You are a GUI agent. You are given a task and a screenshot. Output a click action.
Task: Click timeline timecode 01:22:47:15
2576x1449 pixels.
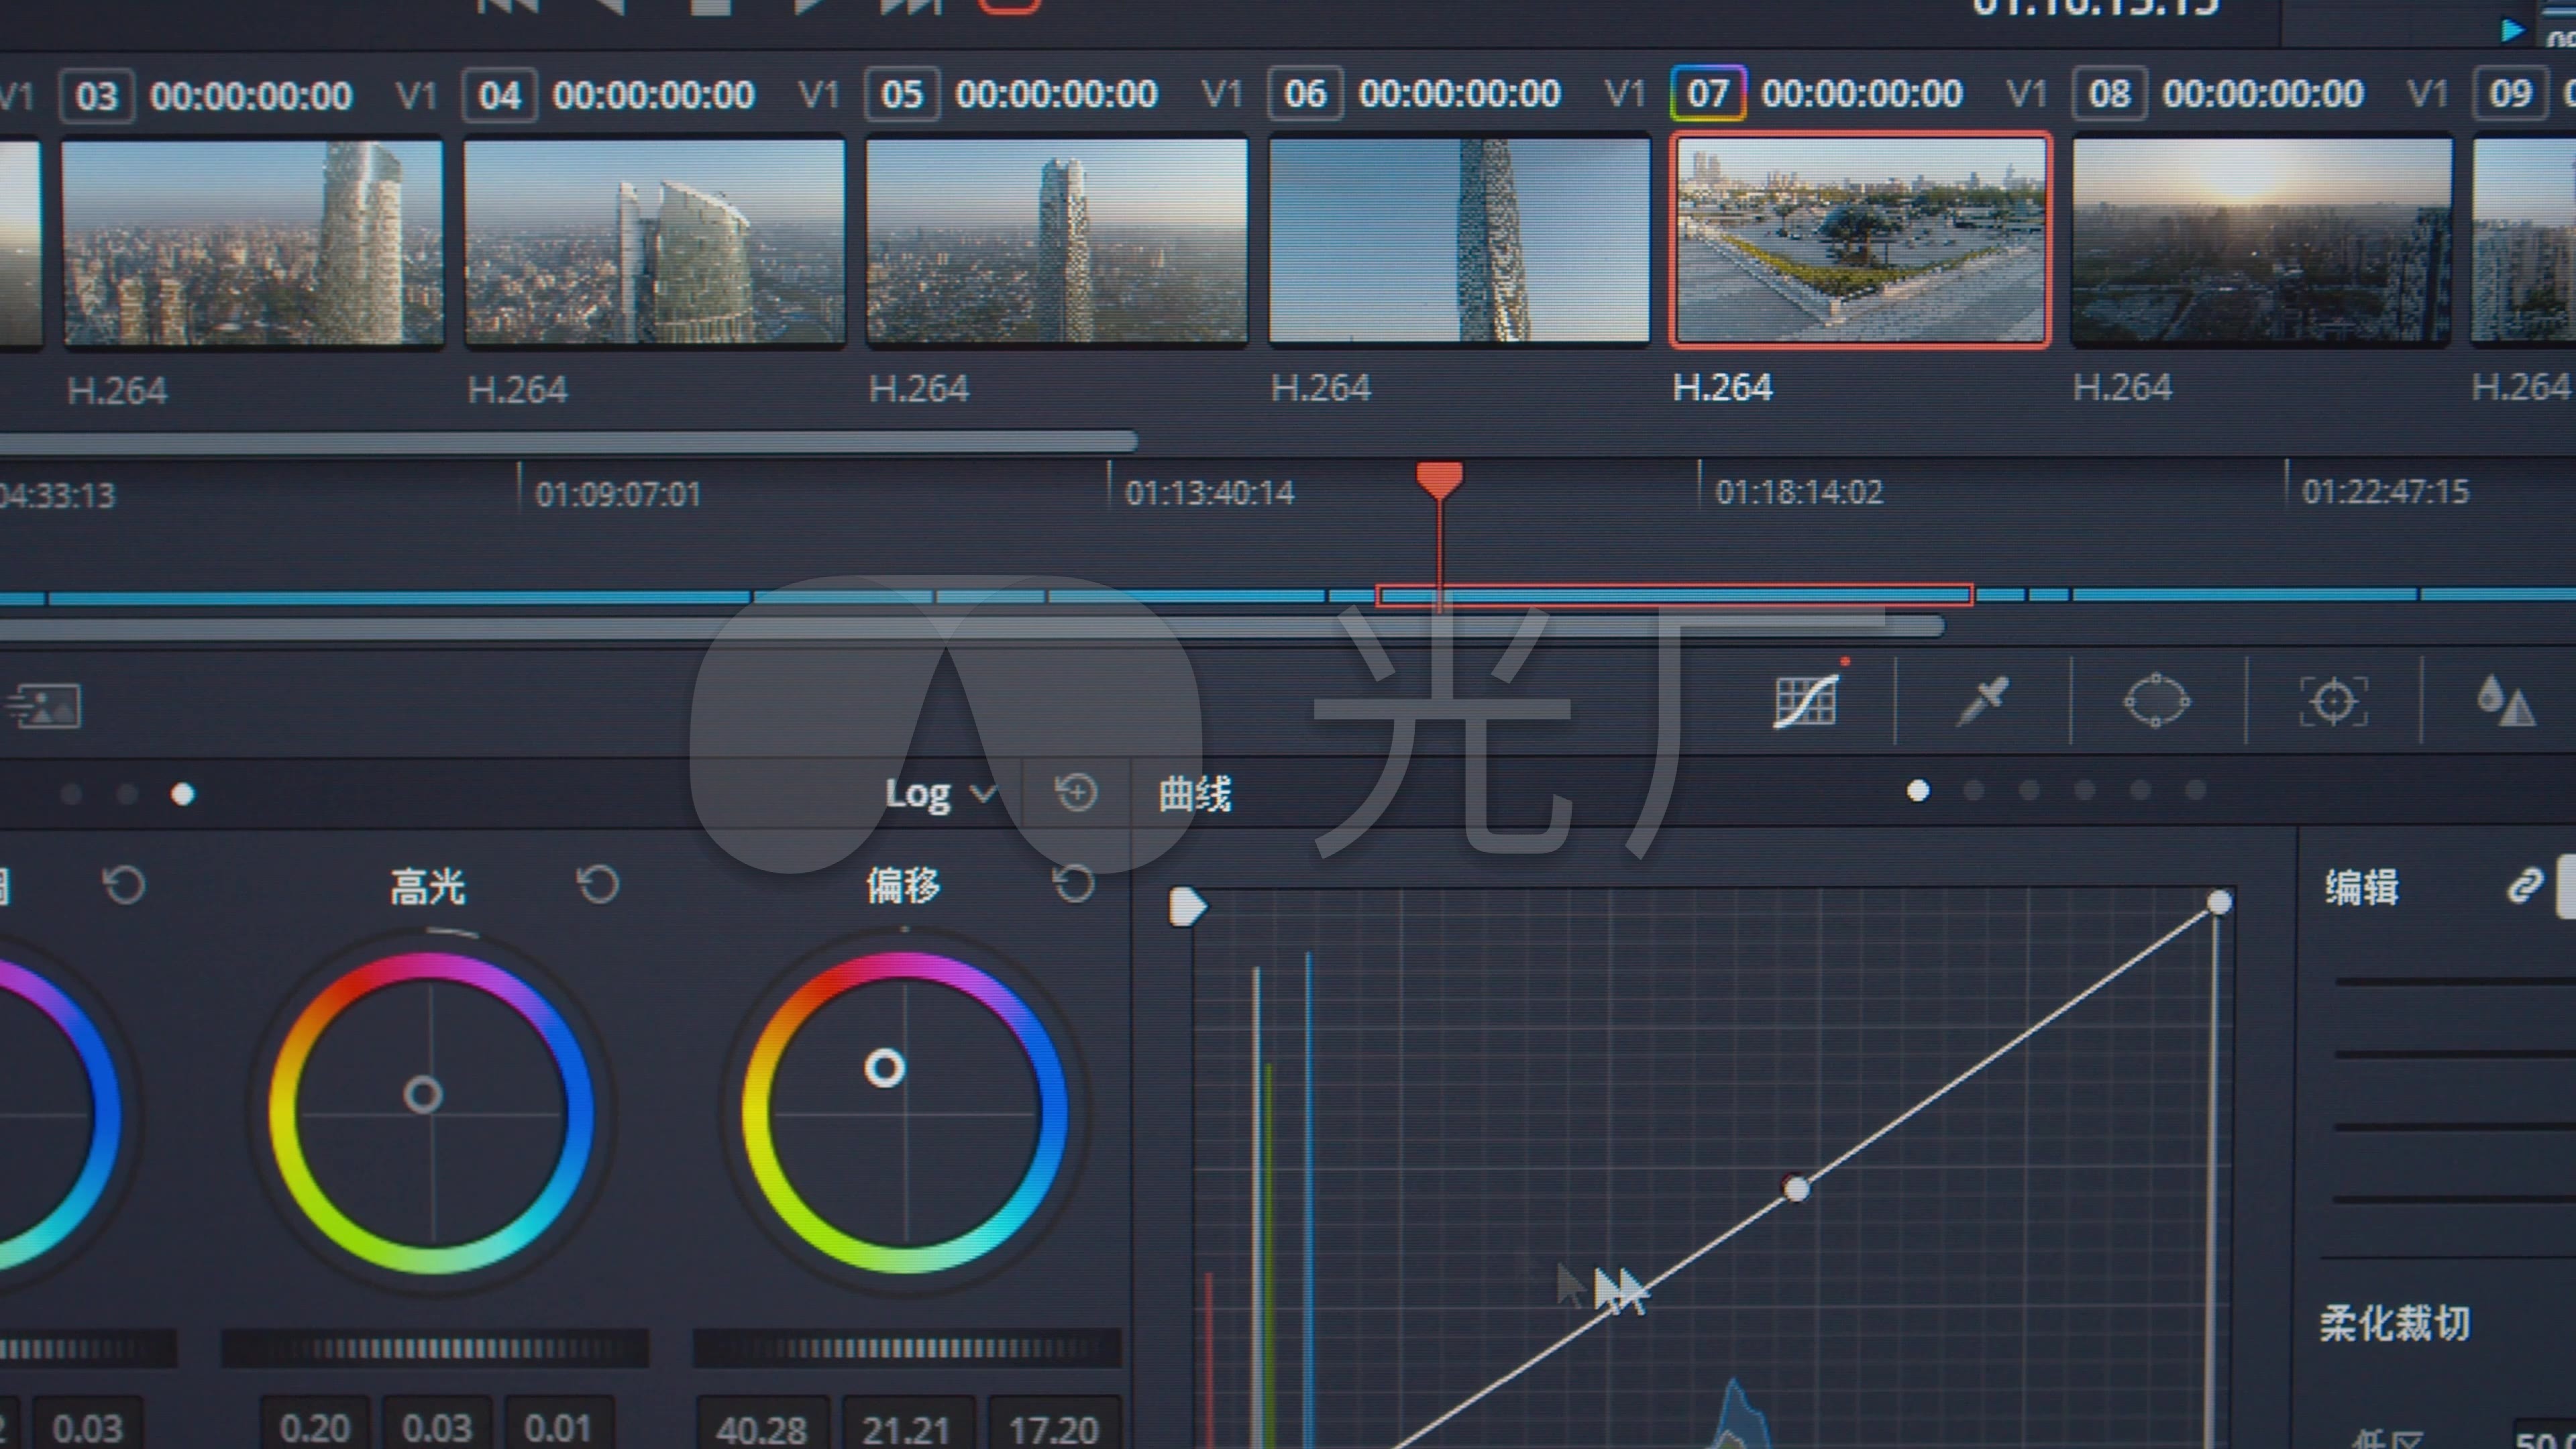pyautogui.click(x=2386, y=492)
